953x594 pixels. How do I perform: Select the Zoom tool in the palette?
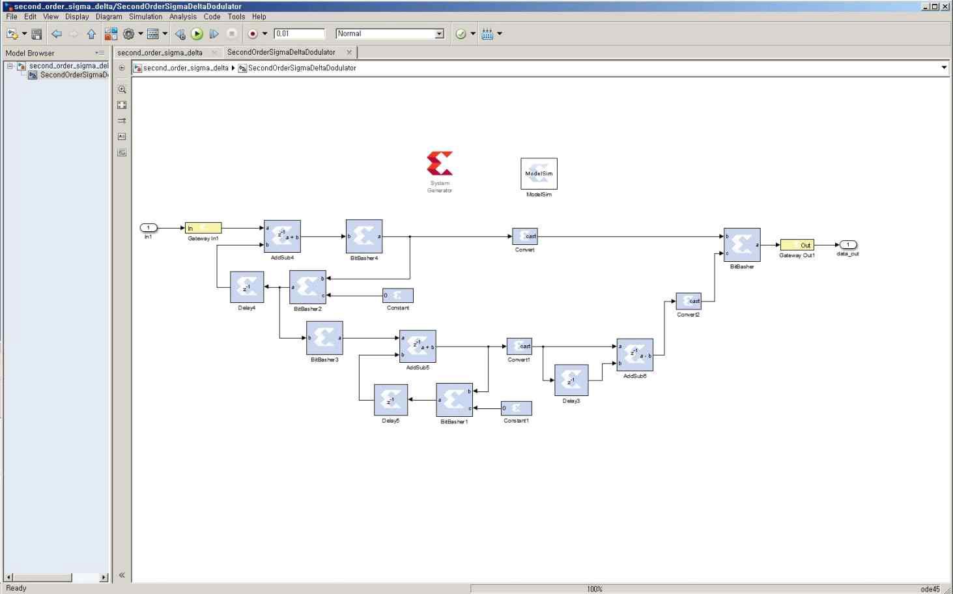coord(122,89)
